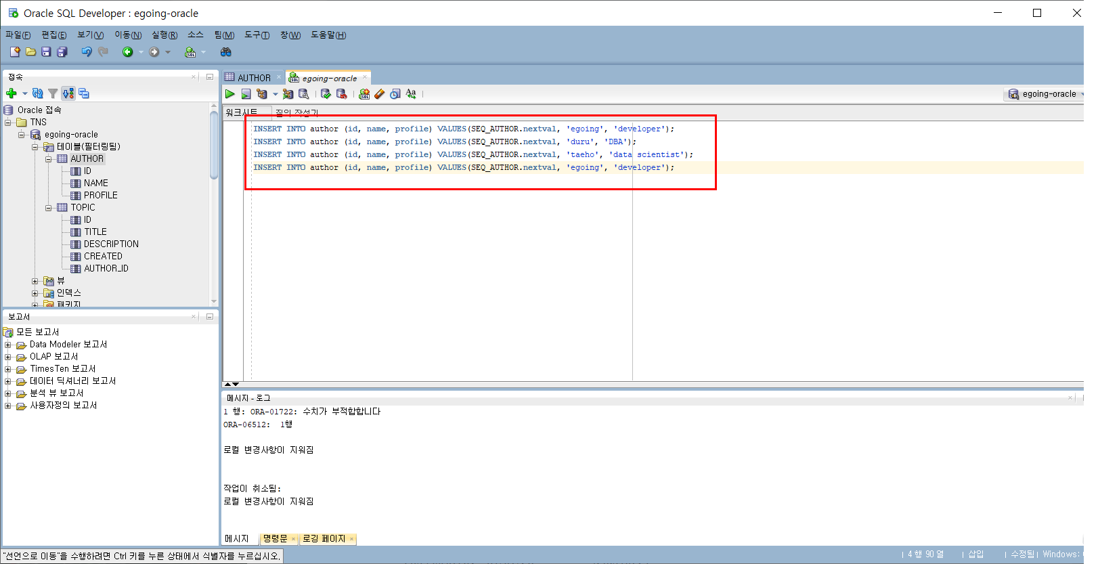Rollback changes using the Rollback icon
The width and height of the screenshot is (1098, 564).
[342, 94]
